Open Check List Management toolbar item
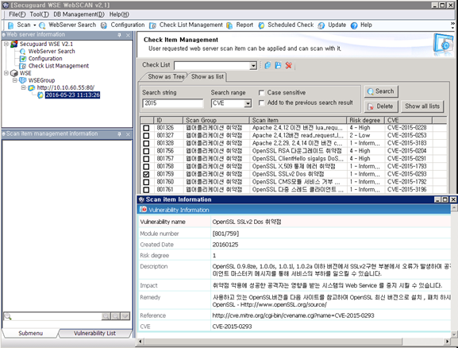Viewport: 458px width, 348px height. 186,25
